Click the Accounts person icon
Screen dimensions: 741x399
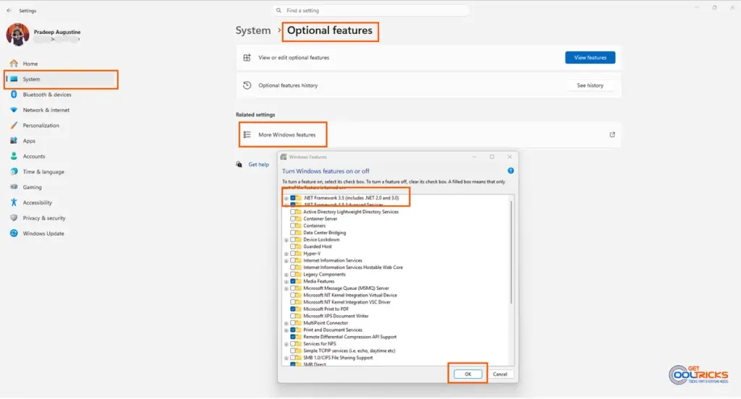(x=14, y=156)
